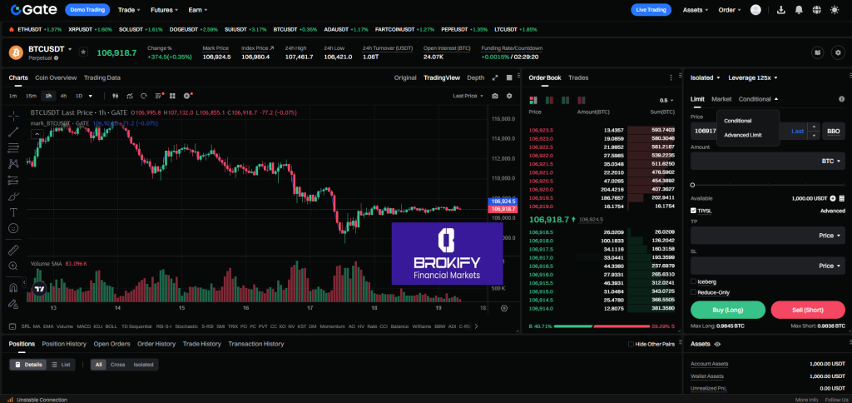Open the tutorial book icon
852x403 pixels.
pos(817,52)
